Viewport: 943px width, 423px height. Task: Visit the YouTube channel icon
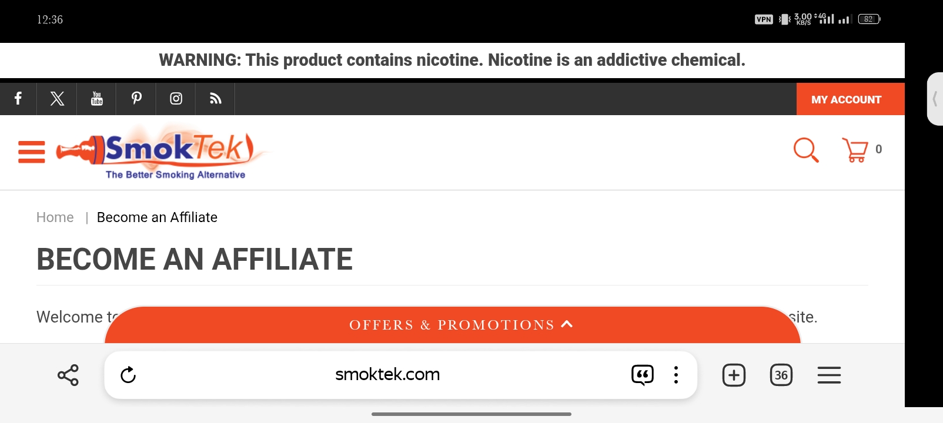coord(96,99)
